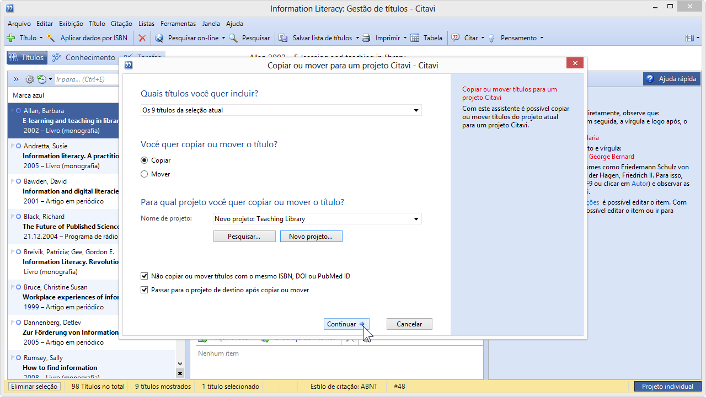This screenshot has width=706, height=397.
Task: Select the Bawden, David title entry
Action: coord(63,191)
